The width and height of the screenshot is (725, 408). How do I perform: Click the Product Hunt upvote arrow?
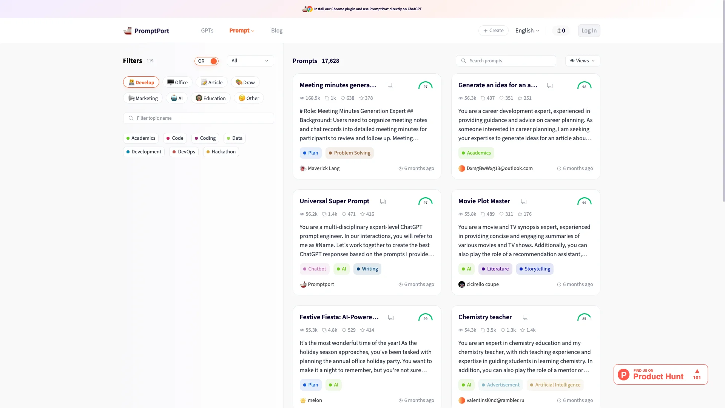click(697, 371)
